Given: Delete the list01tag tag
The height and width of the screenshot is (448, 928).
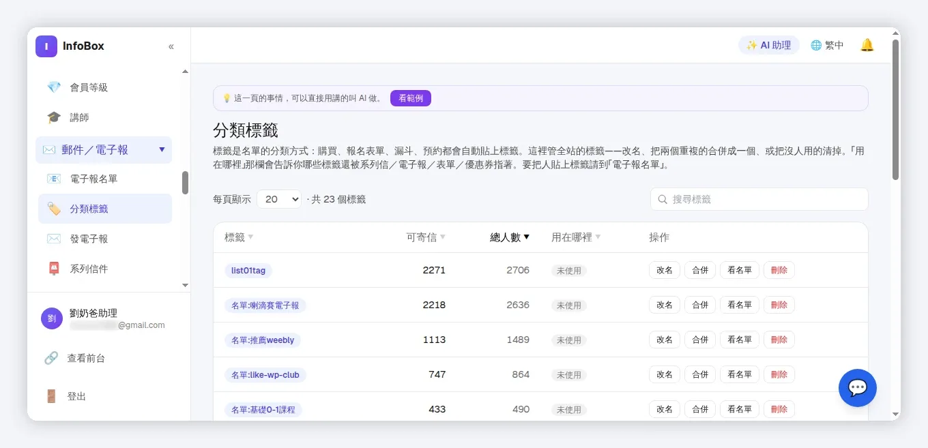Looking at the screenshot, I should pos(779,270).
